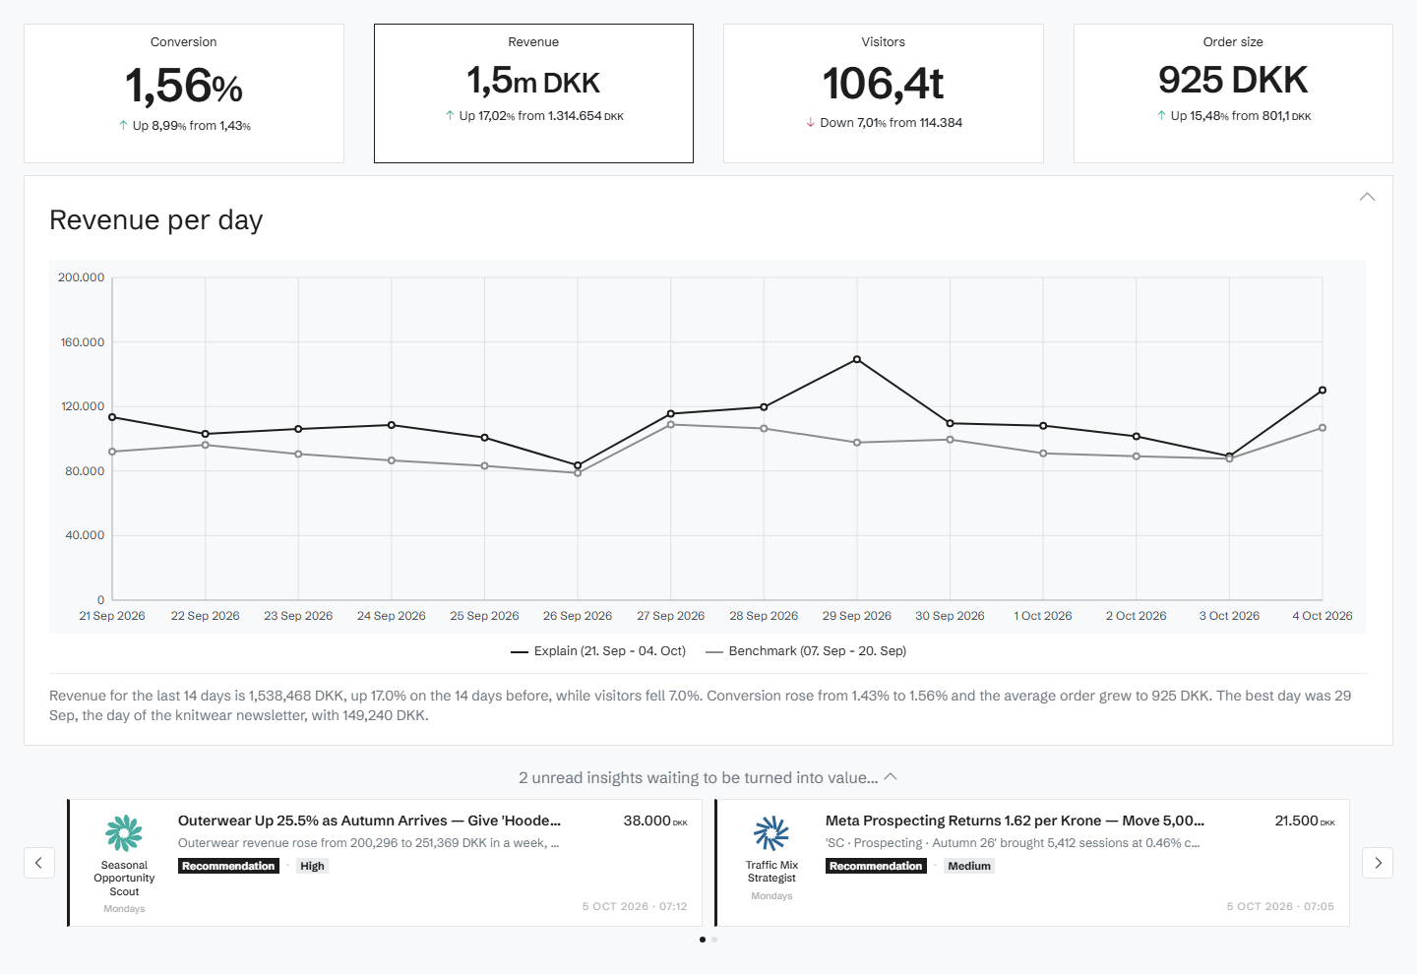1417x974 pixels.
Task: Click the red down arrow in Visitors card
Action: click(811, 123)
